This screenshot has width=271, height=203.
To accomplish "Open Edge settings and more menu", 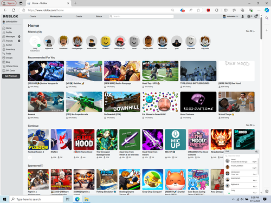I will click(x=259, y=10).
